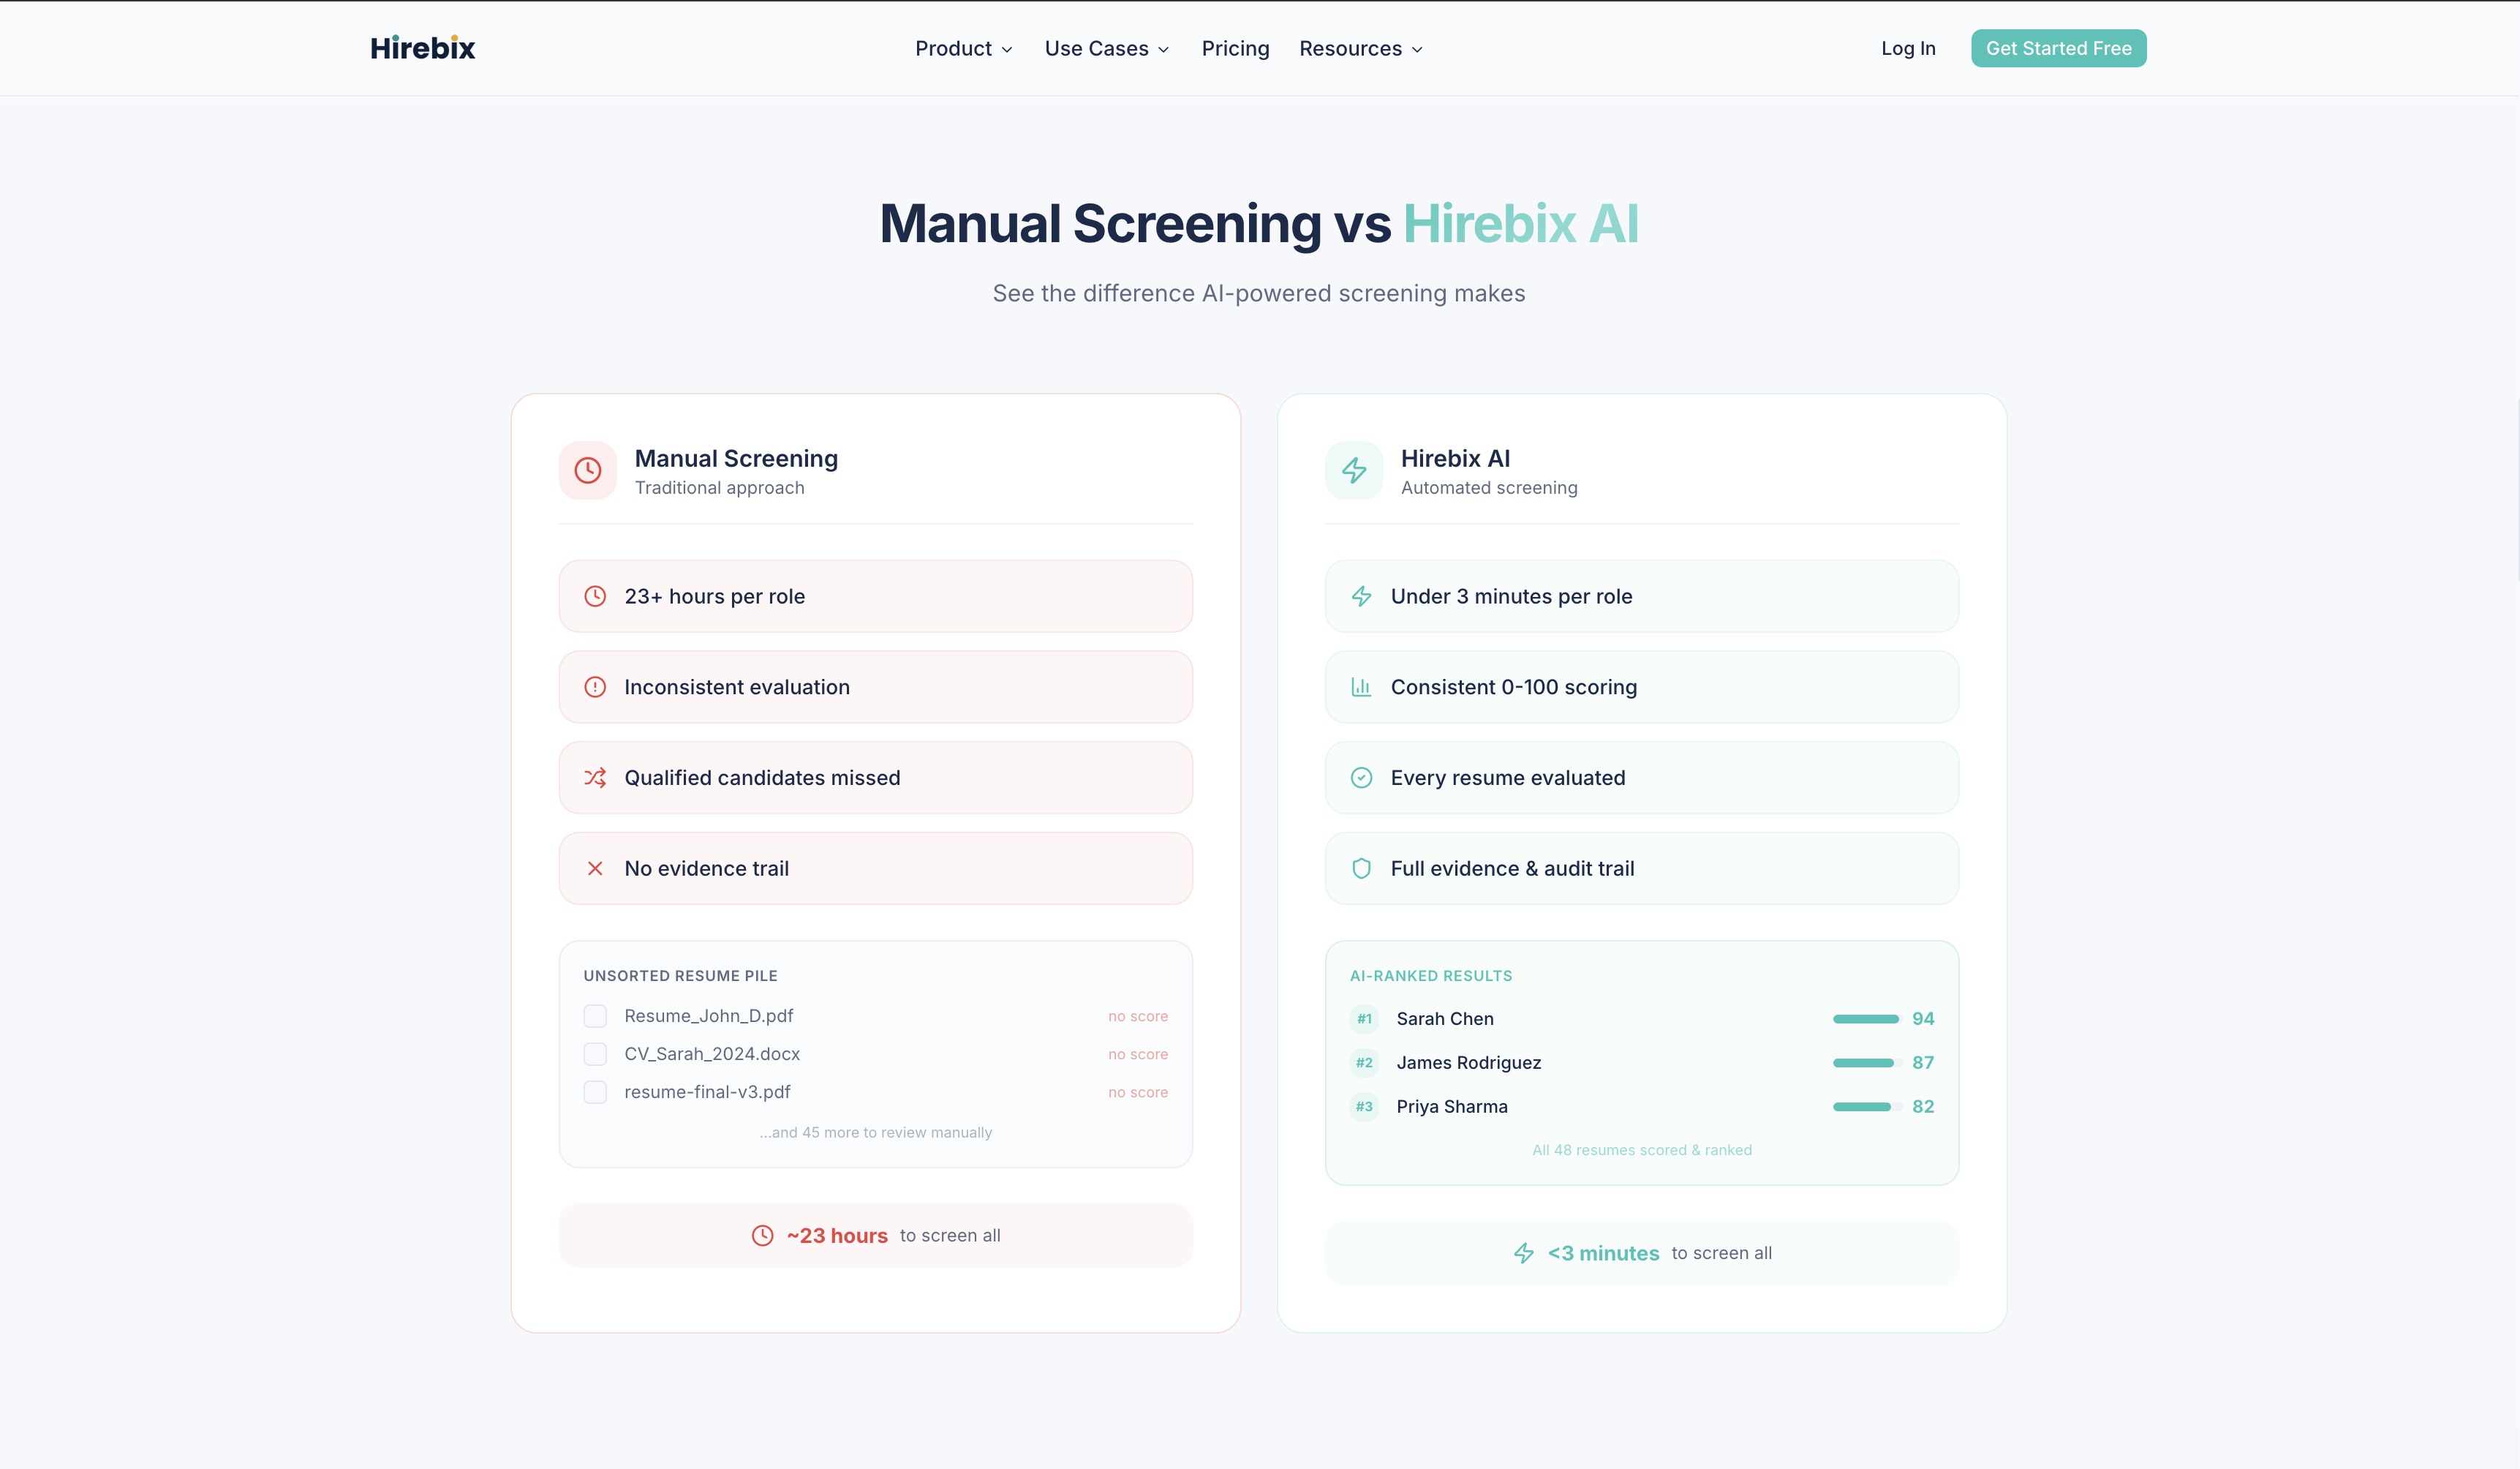Click the bar chart icon by Consistent 0-100 scoring
Viewport: 2520px width, 1469px height.
1361,688
